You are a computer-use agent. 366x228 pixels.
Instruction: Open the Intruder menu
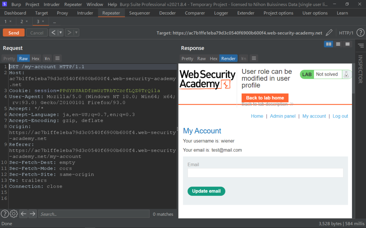[x=52, y=5]
